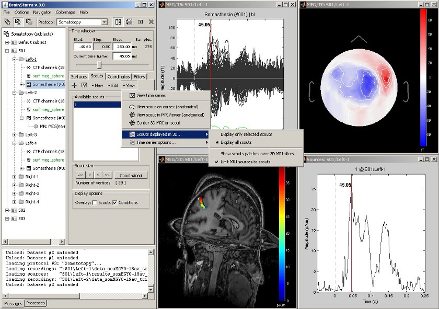Uncheck the Conditions overlay checkbox

tap(115, 203)
